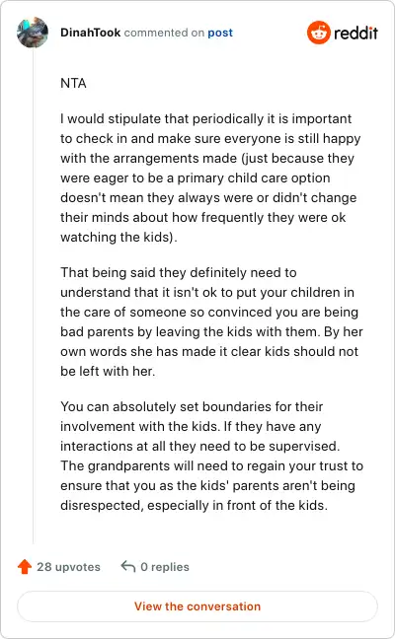The image size is (395, 639).
Task: Click the reply arrow icon
Action: [x=128, y=566]
